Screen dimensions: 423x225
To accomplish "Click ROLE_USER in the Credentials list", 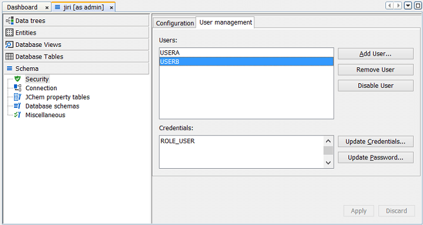I will 177,141.
